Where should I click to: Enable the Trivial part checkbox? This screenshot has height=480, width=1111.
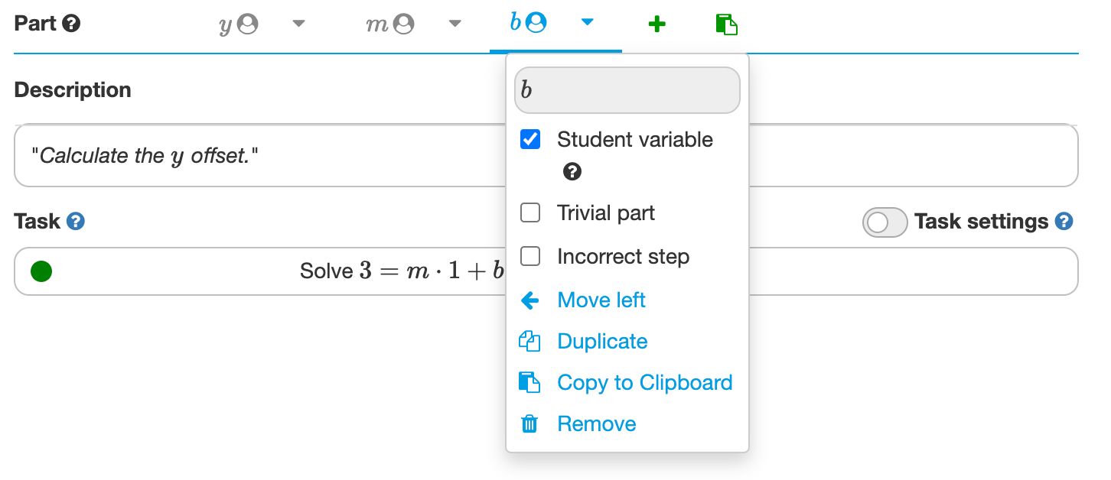pyautogui.click(x=530, y=212)
